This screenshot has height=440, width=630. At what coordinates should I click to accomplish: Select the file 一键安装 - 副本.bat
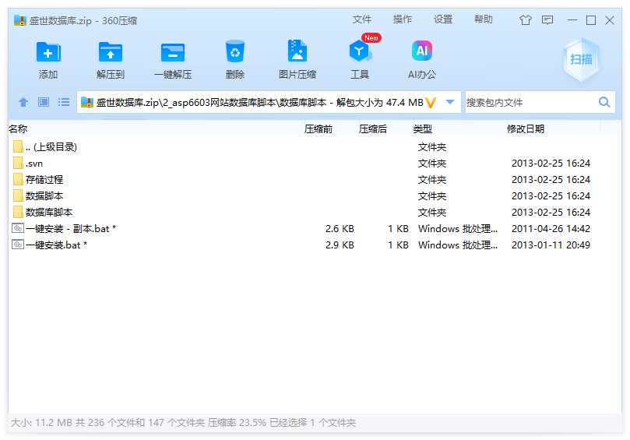pos(315,228)
